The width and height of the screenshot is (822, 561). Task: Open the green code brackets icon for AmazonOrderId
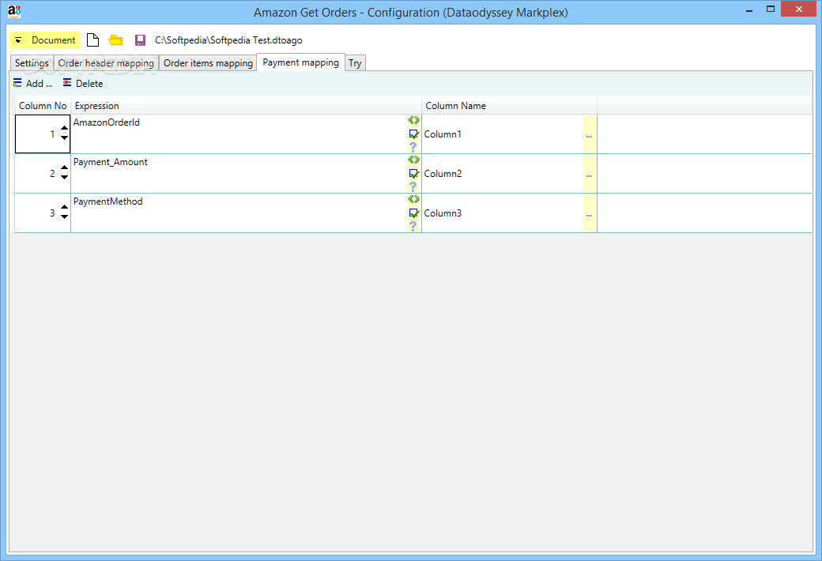point(413,120)
